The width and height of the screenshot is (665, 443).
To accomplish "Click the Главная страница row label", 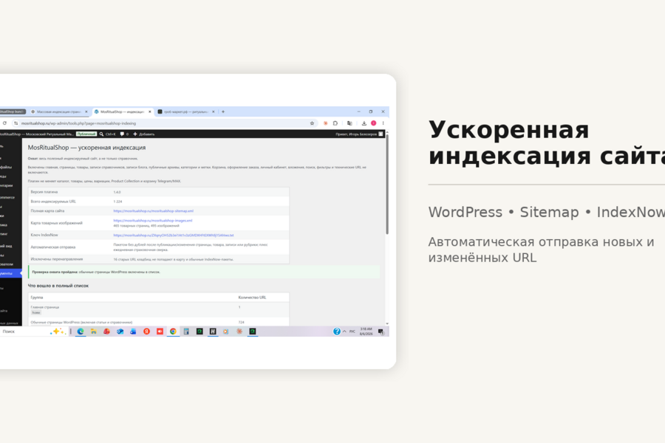I will click(x=44, y=307).
